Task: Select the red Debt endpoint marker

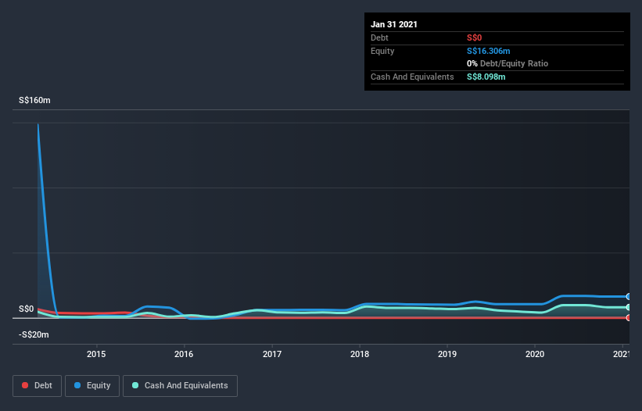Action: [x=629, y=318]
